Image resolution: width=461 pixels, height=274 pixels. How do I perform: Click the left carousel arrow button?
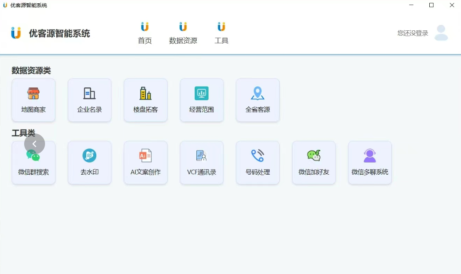pos(34,144)
